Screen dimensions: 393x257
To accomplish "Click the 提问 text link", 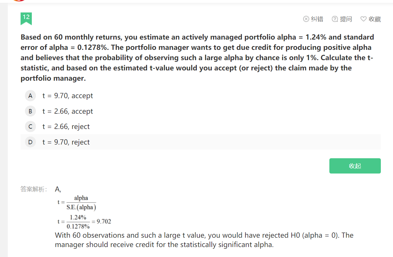I will coord(346,19).
